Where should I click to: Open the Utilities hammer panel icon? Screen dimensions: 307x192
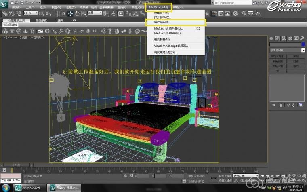(x=303, y=38)
